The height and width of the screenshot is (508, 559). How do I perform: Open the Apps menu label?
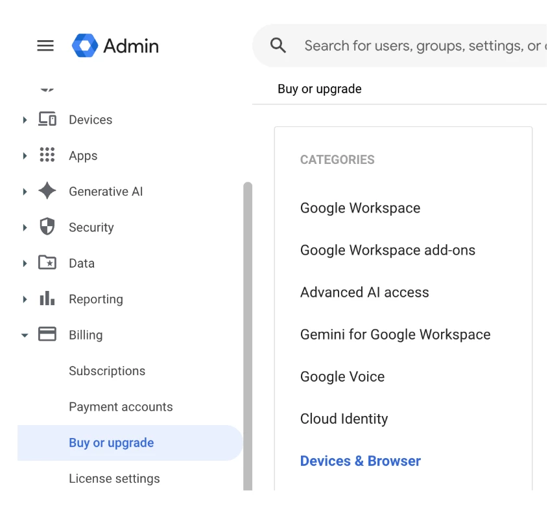tap(83, 156)
